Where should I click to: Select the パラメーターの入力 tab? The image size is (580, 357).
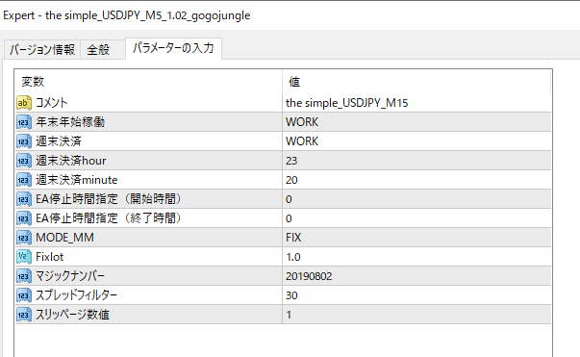click(173, 48)
